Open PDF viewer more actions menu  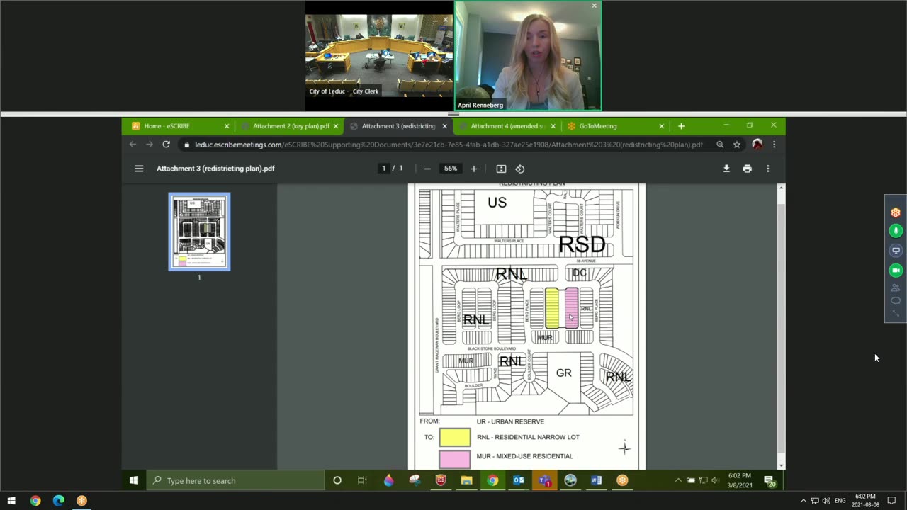[767, 169]
